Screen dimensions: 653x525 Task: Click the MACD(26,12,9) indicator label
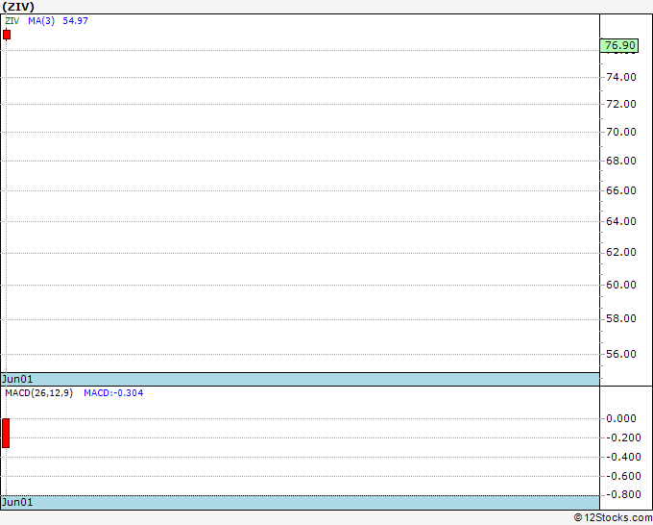pos(38,393)
